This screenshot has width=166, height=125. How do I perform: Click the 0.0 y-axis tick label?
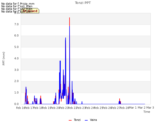(x=16, y=104)
